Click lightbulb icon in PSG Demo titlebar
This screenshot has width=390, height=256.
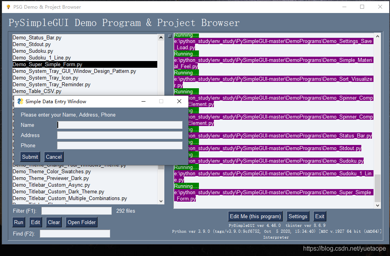[8, 7]
